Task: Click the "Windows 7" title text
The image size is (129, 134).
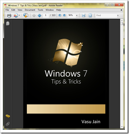Action: pos(66,73)
